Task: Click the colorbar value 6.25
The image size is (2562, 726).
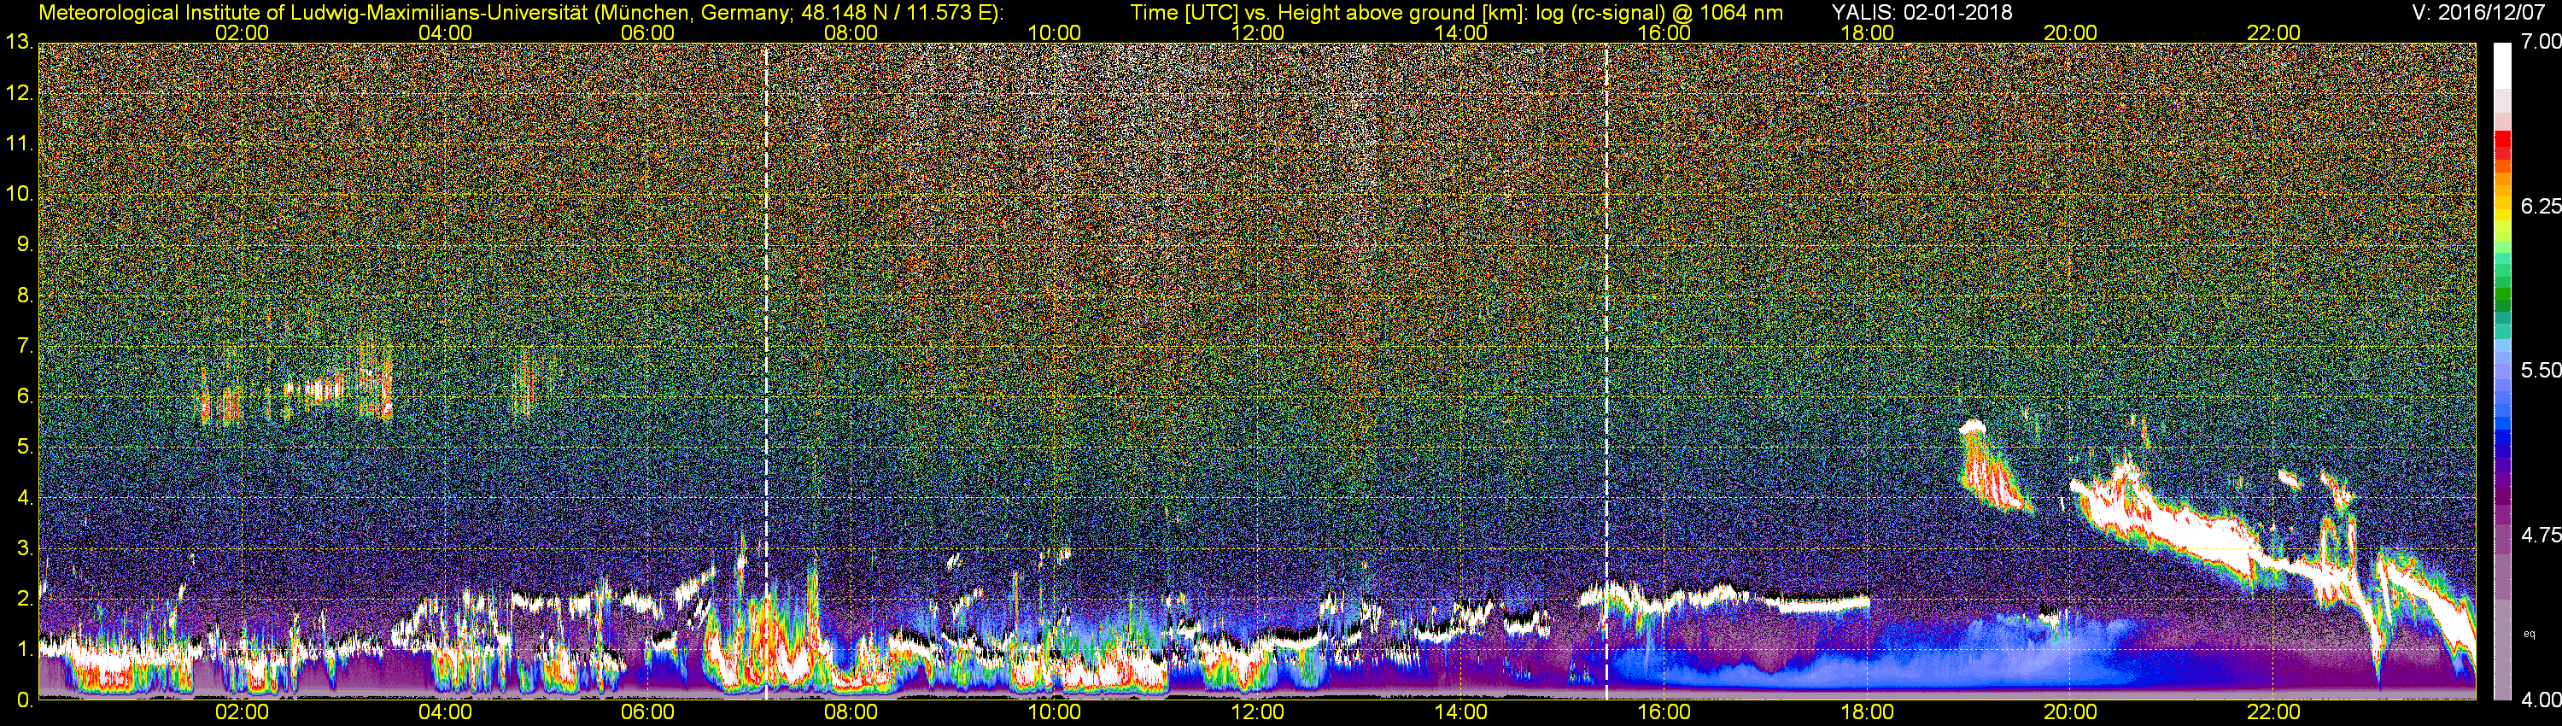Action: (2540, 206)
